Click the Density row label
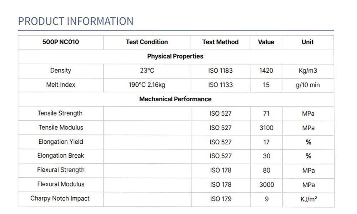357x214 pixels. (x=61, y=71)
